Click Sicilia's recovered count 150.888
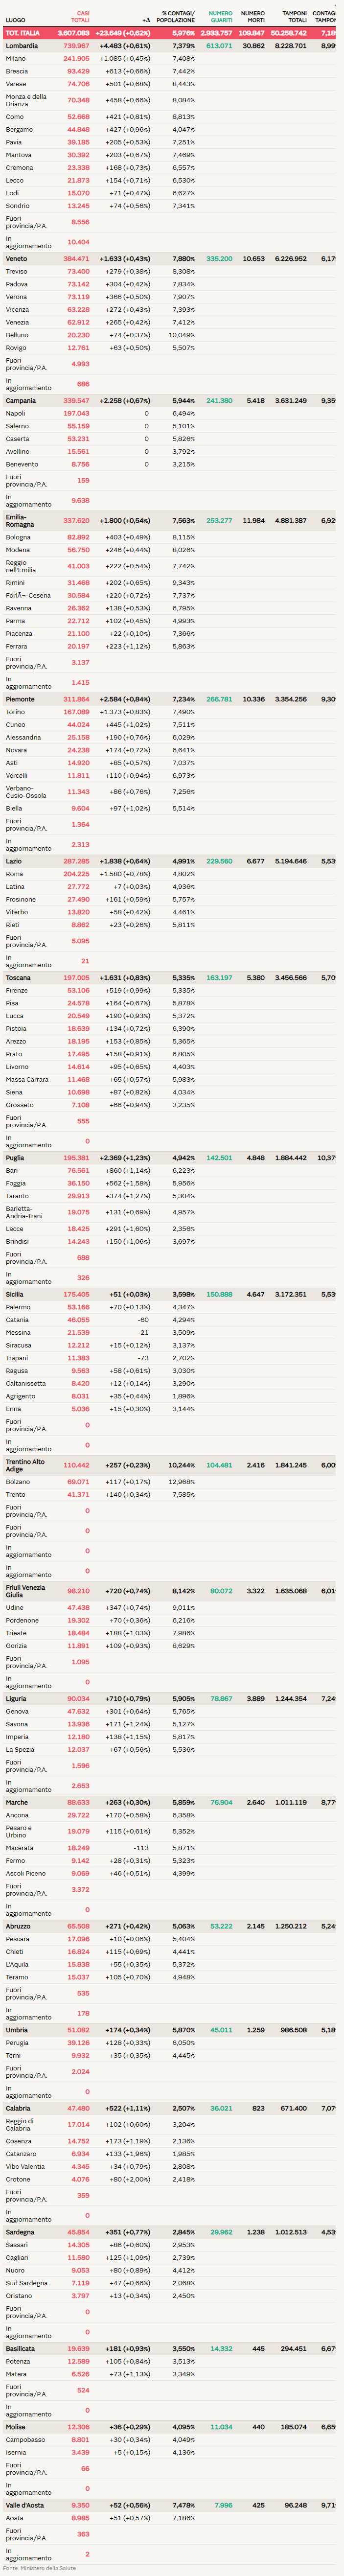The width and height of the screenshot is (344, 2576). (219, 1294)
